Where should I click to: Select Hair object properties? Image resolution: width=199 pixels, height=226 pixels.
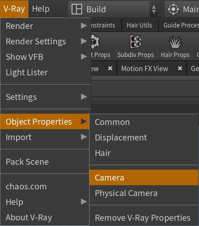click(144, 153)
